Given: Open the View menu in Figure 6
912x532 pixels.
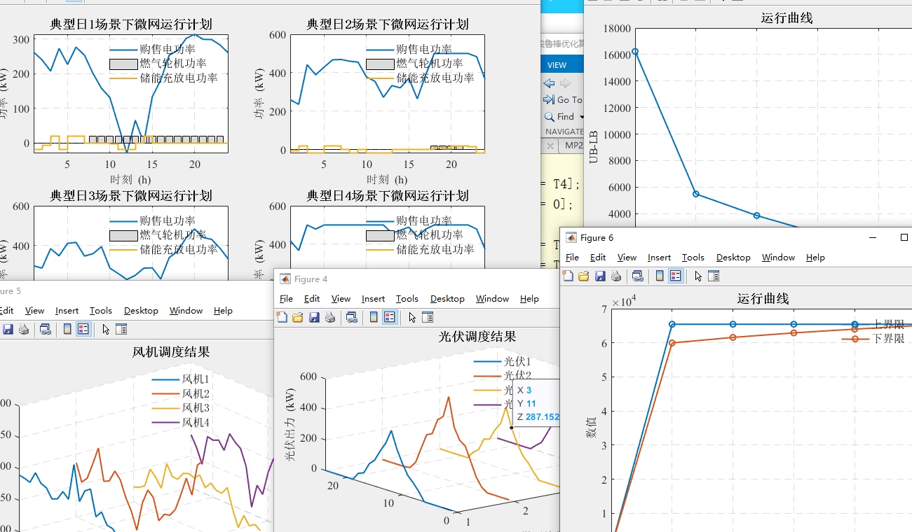Looking at the screenshot, I should pos(627,258).
